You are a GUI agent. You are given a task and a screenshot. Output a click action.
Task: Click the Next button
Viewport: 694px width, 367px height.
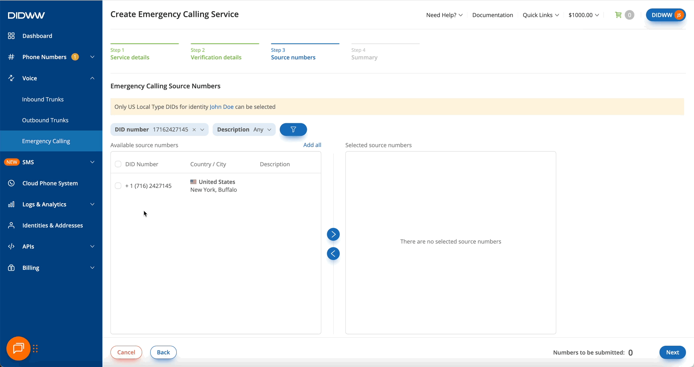(672, 353)
